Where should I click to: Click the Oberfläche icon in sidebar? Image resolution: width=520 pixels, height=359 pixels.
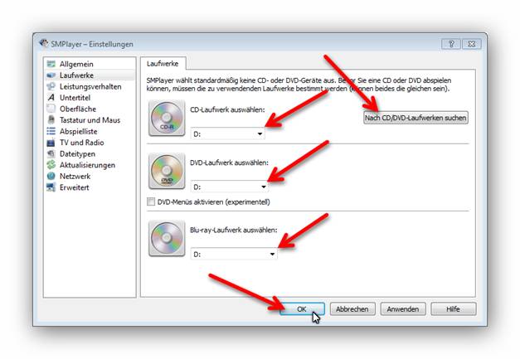51,109
